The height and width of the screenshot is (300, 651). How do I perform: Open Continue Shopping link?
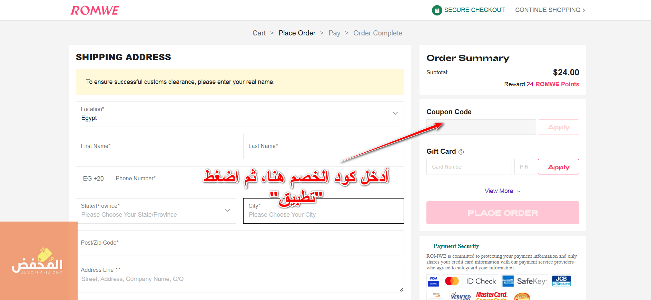550,10
